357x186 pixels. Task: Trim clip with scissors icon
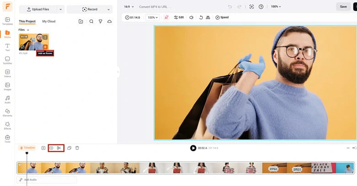59,148
